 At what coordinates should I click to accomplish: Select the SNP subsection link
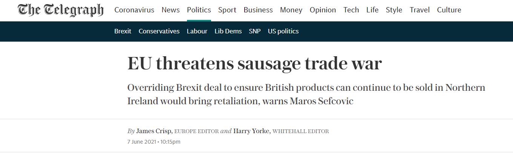tap(255, 31)
